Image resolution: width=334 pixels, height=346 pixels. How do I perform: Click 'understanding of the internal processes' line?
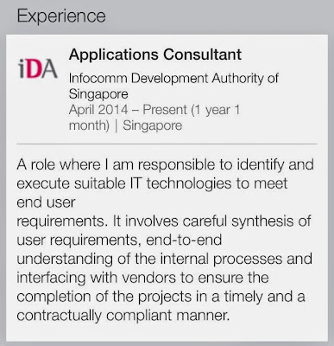[x=164, y=259]
